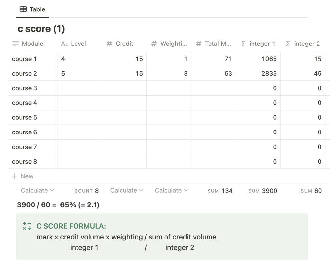The width and height of the screenshot is (330, 266).
Task: Open the Calculate dropdown under Weighting column
Action: 171,190
